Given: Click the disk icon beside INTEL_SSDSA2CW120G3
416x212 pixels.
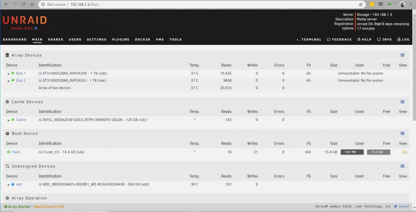Looking at the screenshot, I should click(x=40, y=120).
